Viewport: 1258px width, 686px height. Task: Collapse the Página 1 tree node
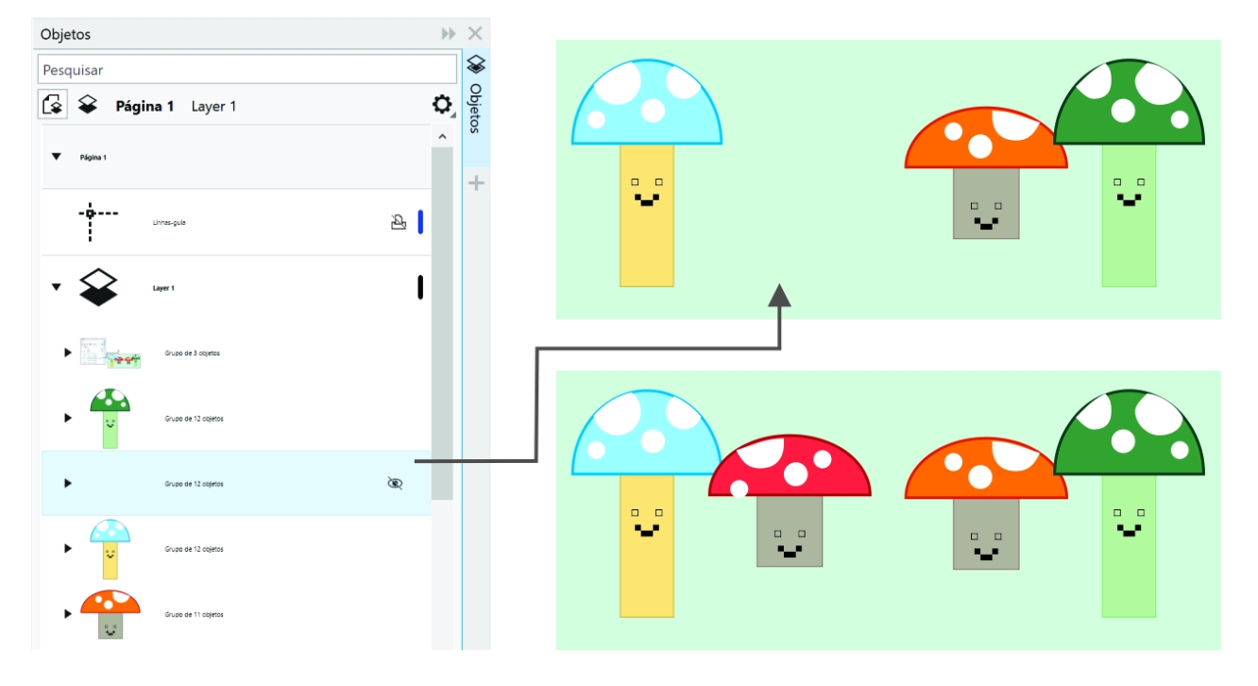(x=57, y=157)
